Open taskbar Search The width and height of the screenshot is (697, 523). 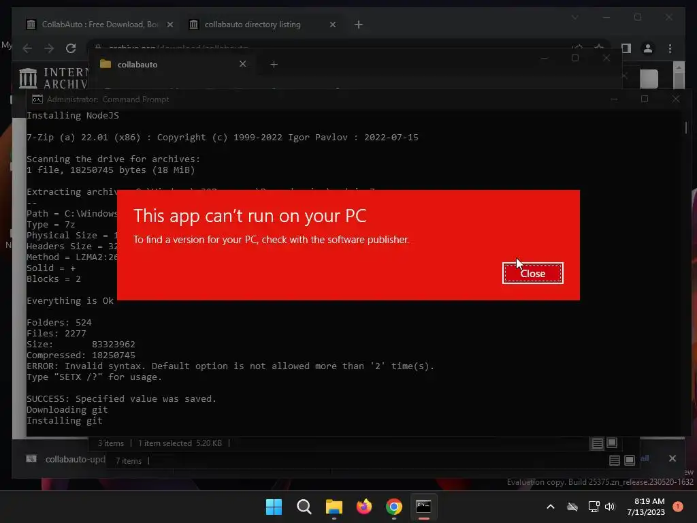[x=304, y=507]
